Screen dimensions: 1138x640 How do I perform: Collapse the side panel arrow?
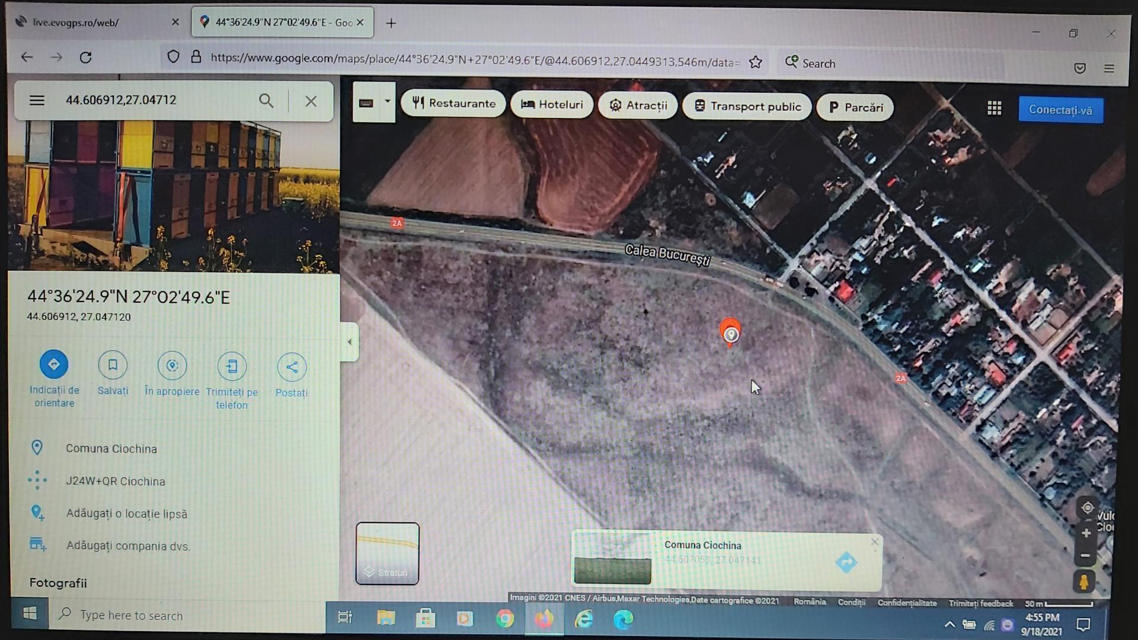point(350,342)
